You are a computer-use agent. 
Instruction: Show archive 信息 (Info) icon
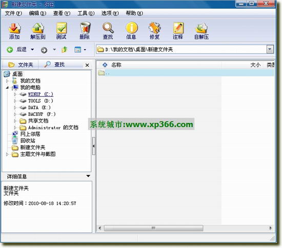click(131, 31)
